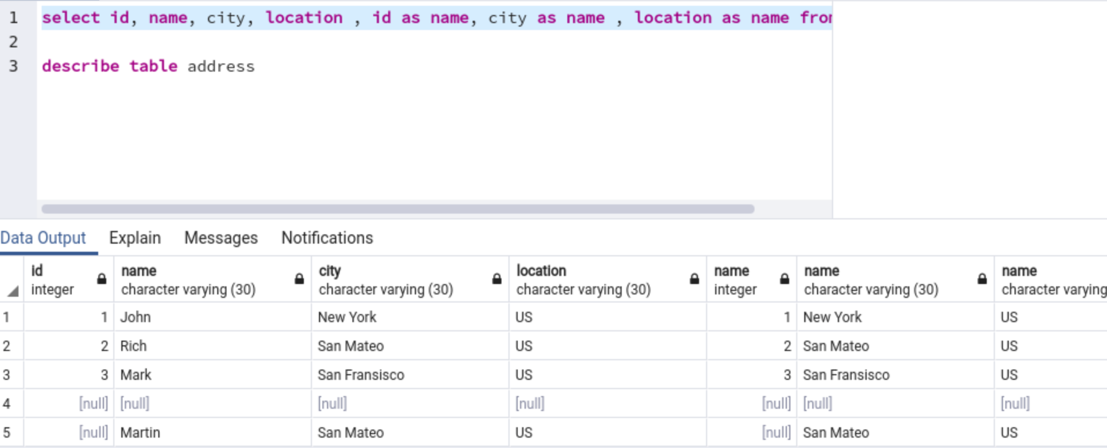Image resolution: width=1107 pixels, height=448 pixels.
Task: Click lock icon of name column containing John
Action: [x=299, y=279]
